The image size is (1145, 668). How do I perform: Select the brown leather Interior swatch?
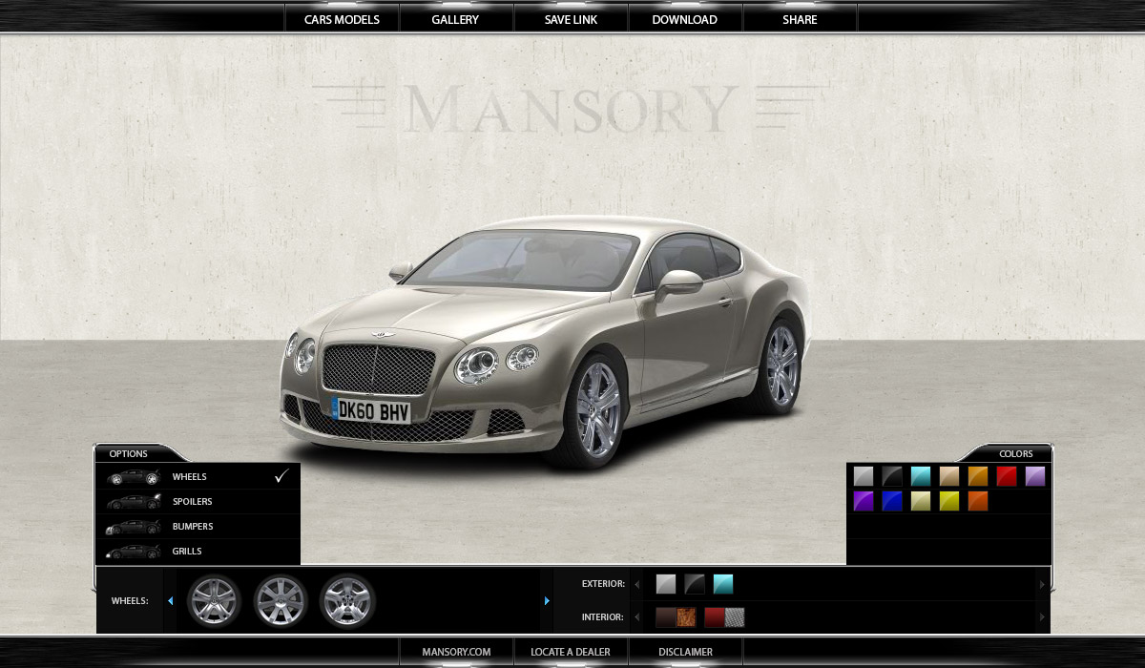point(677,617)
